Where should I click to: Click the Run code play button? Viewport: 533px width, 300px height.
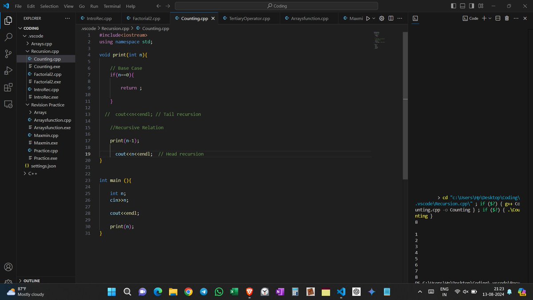coord(368,18)
